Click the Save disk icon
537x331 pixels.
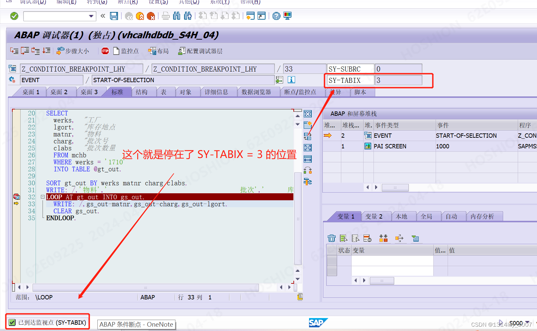114,16
